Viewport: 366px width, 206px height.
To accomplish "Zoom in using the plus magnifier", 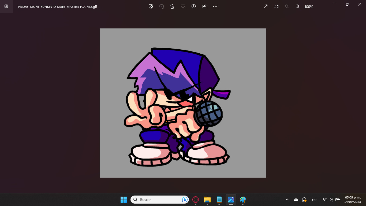I will (298, 6).
